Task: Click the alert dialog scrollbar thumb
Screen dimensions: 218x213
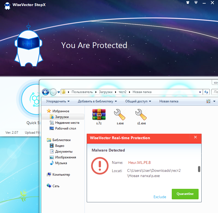Action: [x=199, y=169]
